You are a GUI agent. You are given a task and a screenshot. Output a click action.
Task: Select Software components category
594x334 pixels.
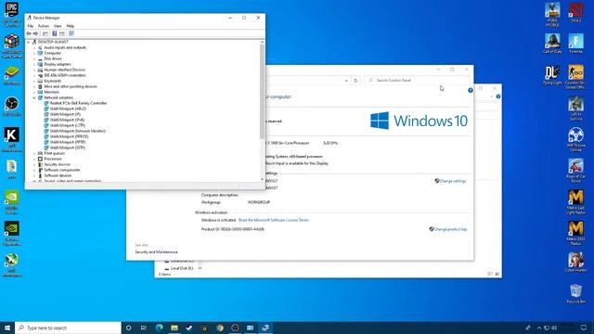(x=62, y=170)
